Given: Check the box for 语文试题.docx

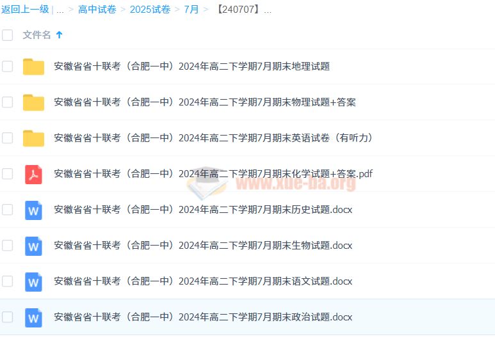Looking at the screenshot, I should pos(7,281).
